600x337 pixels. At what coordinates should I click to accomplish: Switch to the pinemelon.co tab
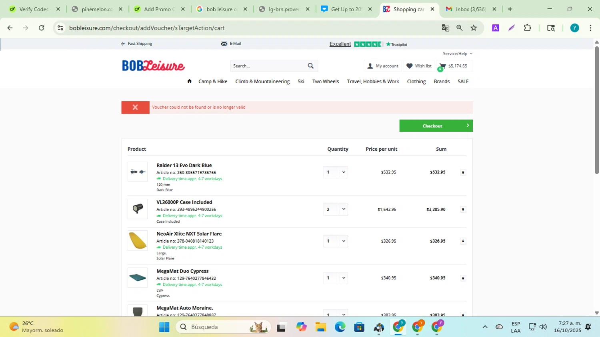(x=96, y=9)
